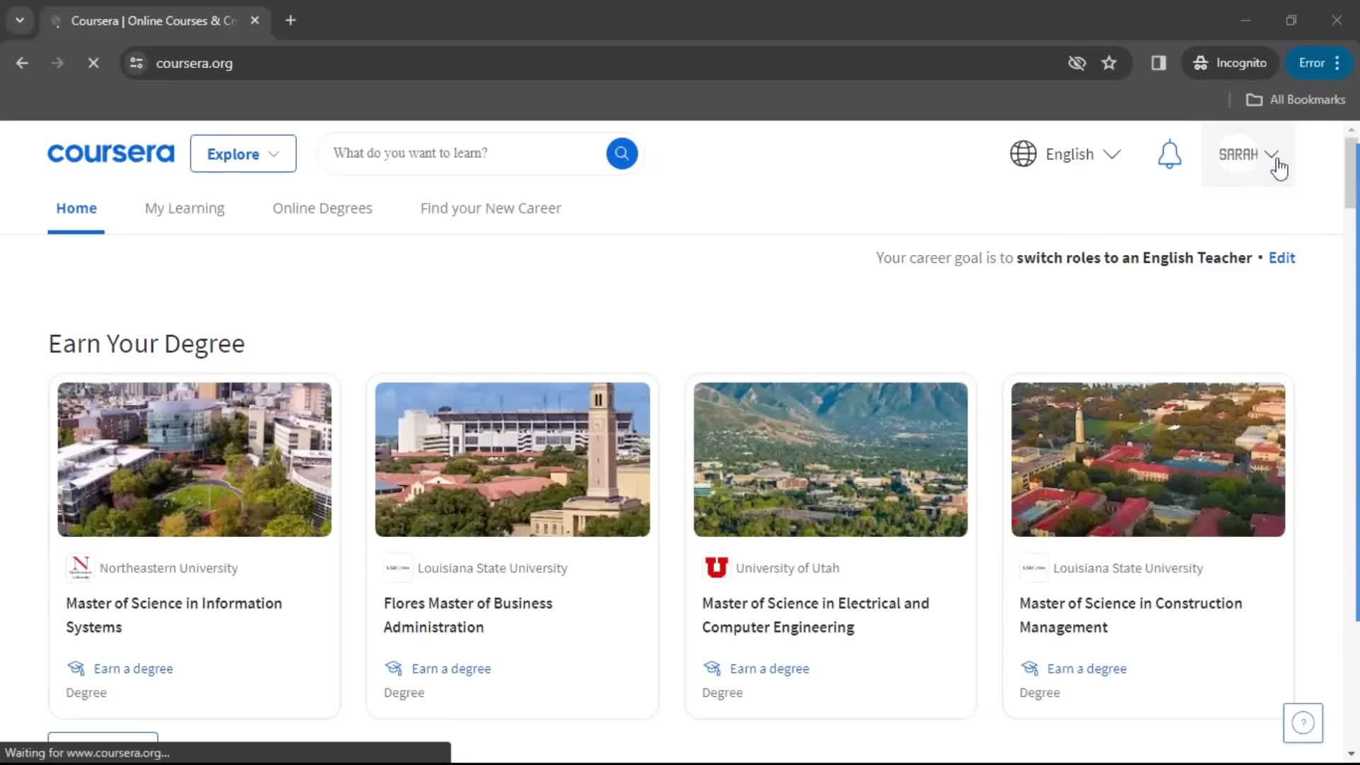Open the English language dropdown
Viewport: 1360px width, 765px height.
click(x=1082, y=154)
